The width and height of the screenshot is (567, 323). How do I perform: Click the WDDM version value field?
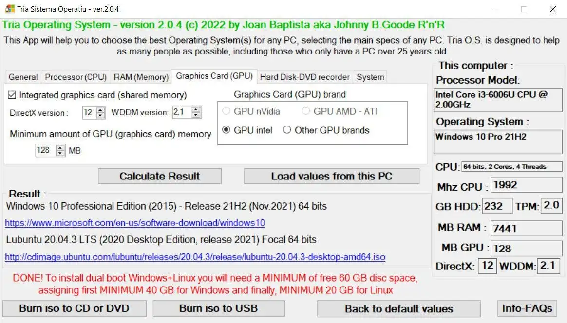182,112
